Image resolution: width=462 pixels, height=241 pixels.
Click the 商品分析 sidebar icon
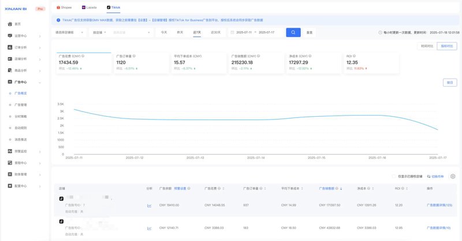pyautogui.click(x=10, y=70)
